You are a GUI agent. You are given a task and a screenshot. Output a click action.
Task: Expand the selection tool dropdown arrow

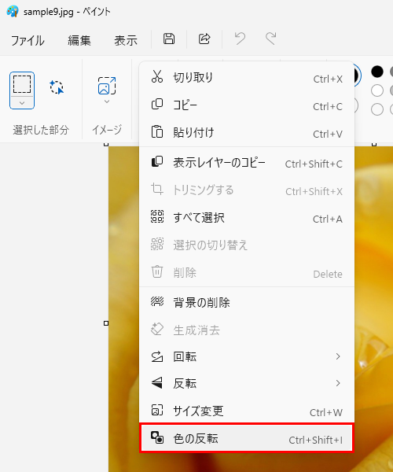pos(22,103)
